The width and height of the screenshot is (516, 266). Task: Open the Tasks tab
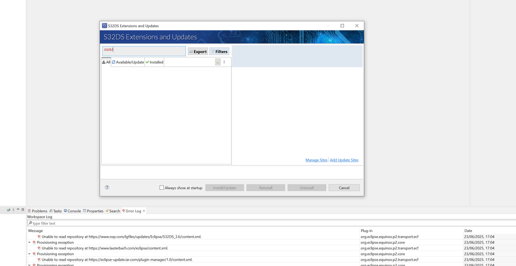55,211
